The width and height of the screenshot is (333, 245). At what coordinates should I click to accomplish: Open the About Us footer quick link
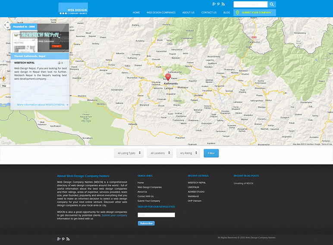[x=142, y=192]
